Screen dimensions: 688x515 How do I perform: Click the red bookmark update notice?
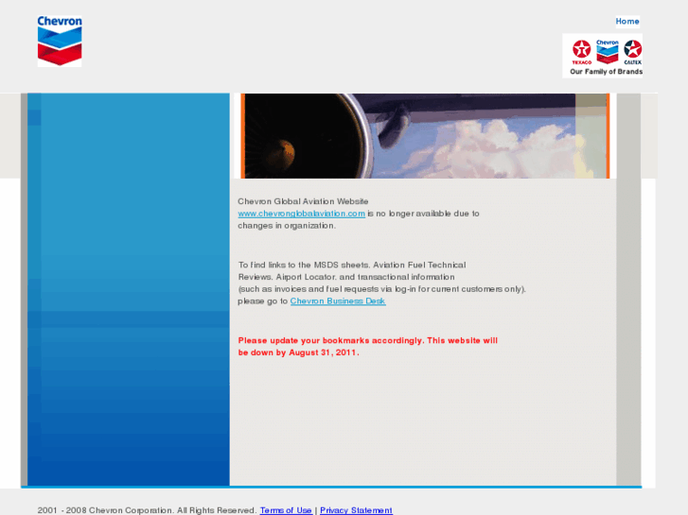tap(368, 346)
